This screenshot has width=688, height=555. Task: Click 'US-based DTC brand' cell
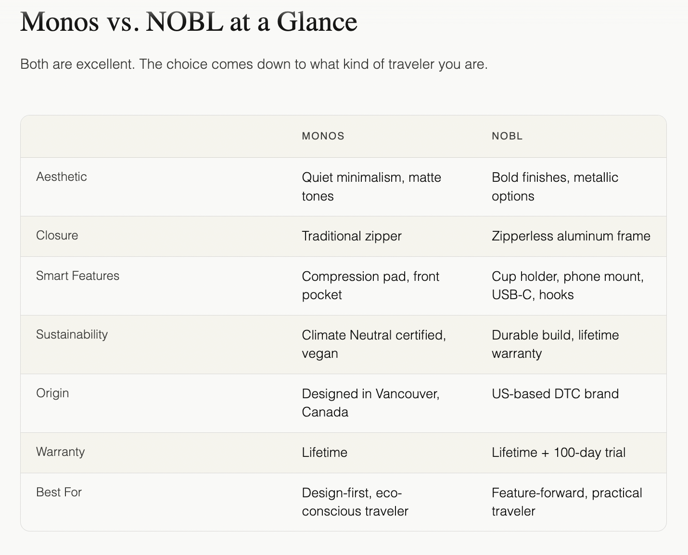tap(555, 394)
